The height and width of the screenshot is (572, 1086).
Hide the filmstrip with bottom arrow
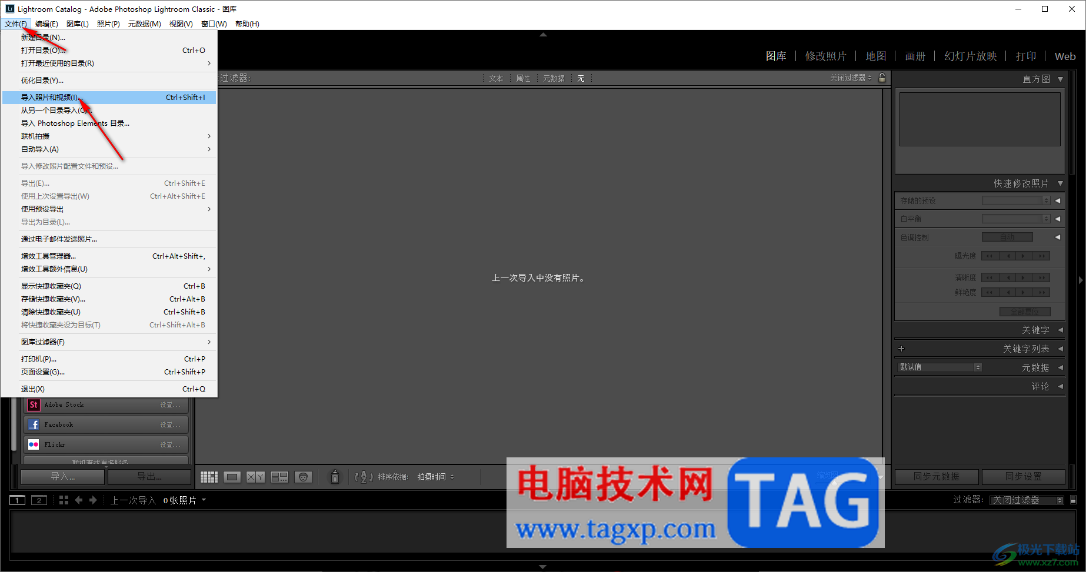[542, 567]
